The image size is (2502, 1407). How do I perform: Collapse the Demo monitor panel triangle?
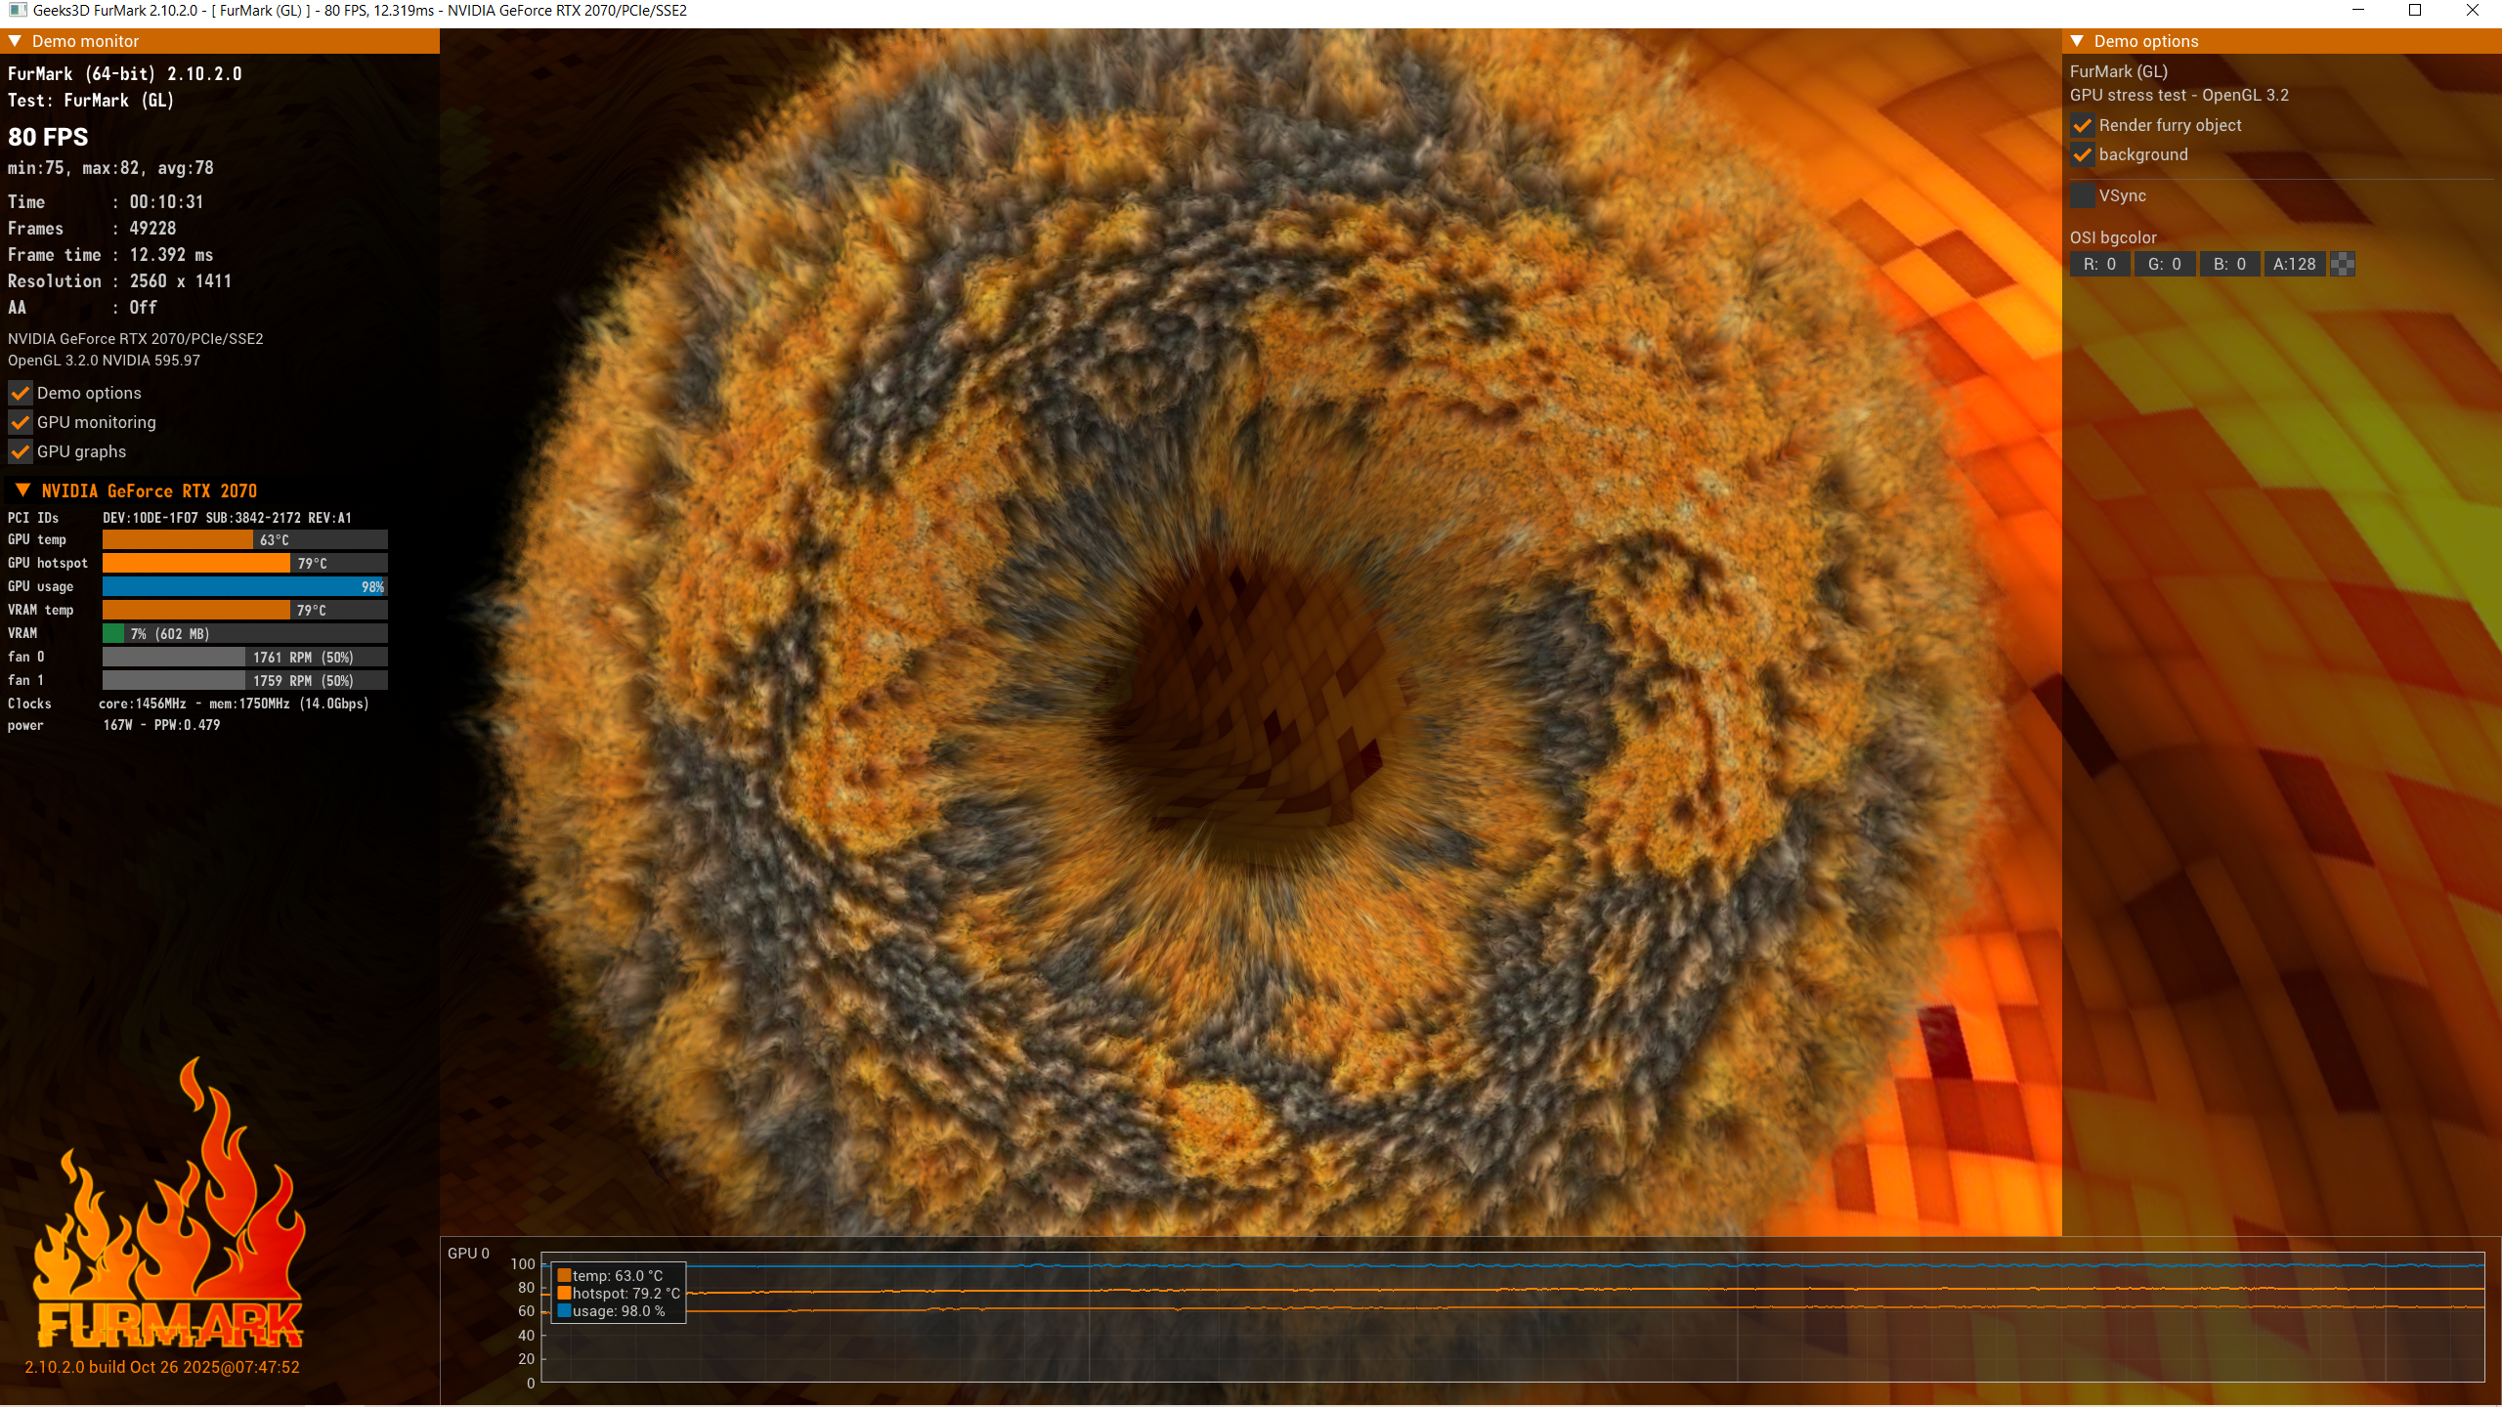click(x=15, y=41)
